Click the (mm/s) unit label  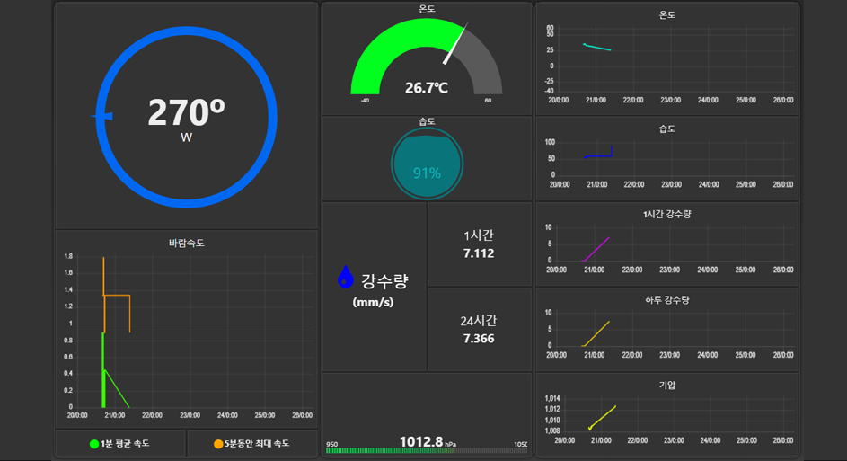pos(373,303)
